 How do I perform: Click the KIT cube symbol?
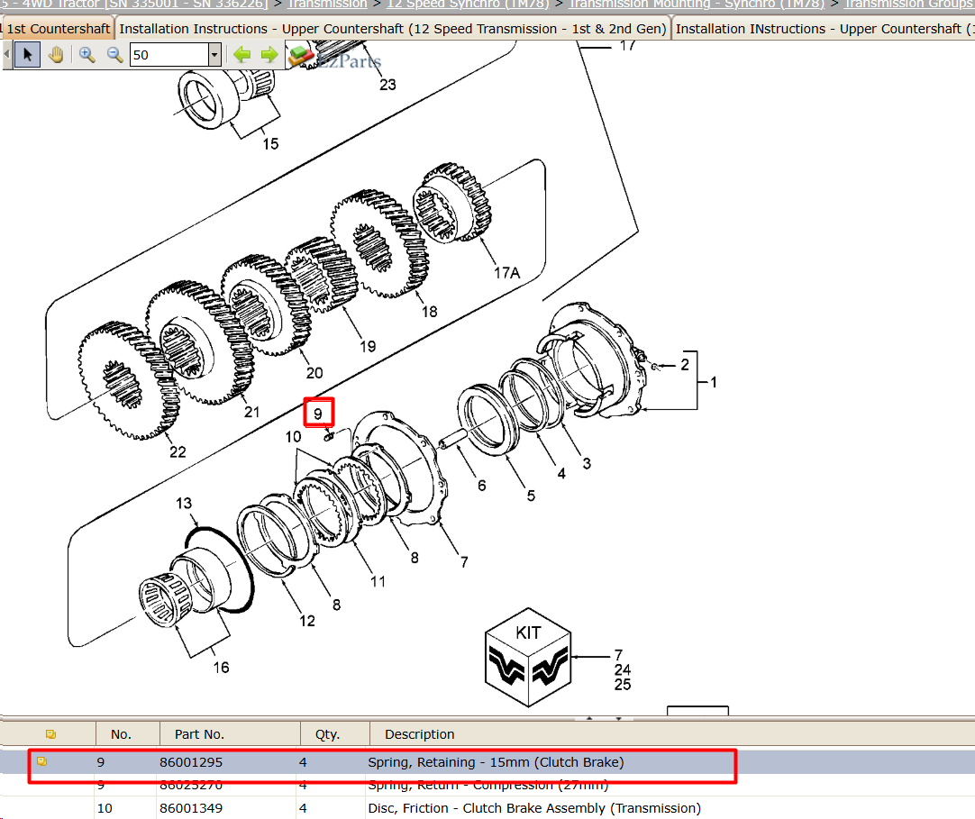(528, 658)
